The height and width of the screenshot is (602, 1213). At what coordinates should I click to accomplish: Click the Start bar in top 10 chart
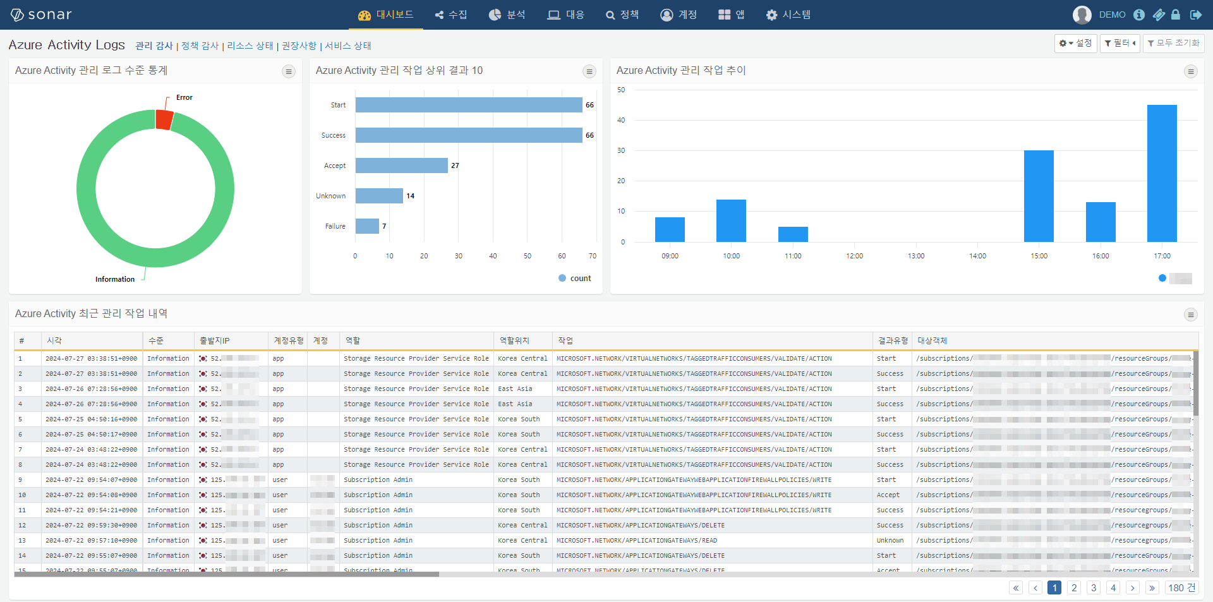click(x=469, y=105)
